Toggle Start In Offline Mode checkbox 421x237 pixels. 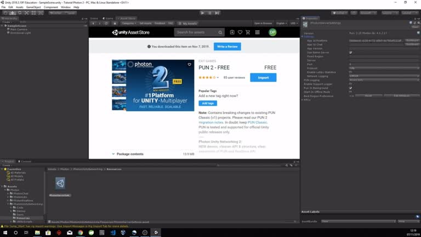(x=350, y=92)
